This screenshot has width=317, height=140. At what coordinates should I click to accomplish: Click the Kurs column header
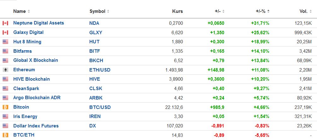point(177,12)
